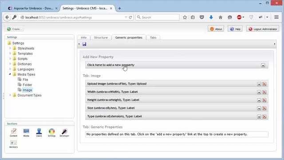Open bookmarks list icon
The image size is (284, 160).
click(x=193, y=17)
